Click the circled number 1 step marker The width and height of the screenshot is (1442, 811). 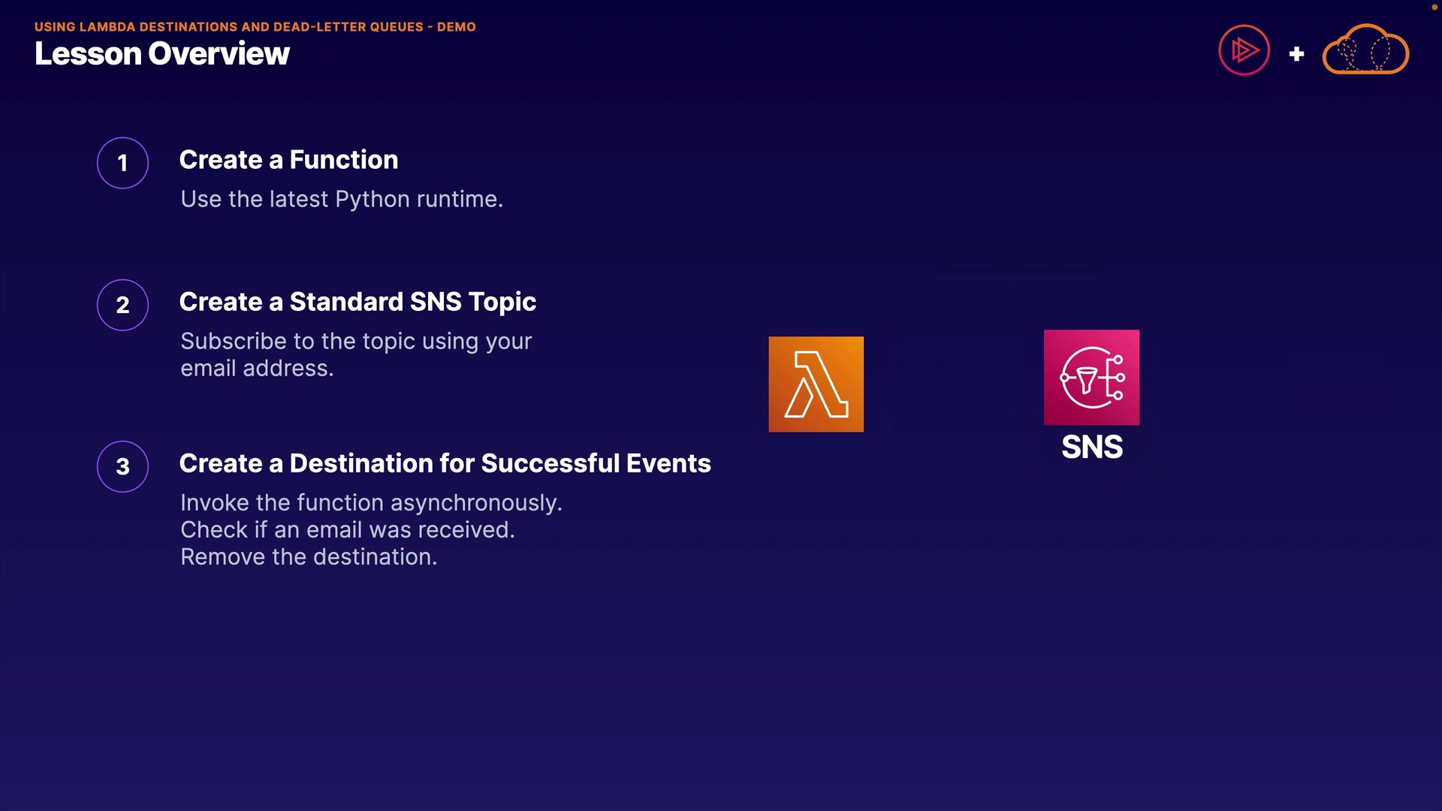pos(122,163)
